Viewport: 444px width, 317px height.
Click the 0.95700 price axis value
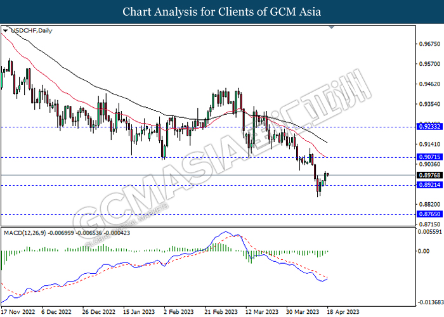(x=429, y=64)
